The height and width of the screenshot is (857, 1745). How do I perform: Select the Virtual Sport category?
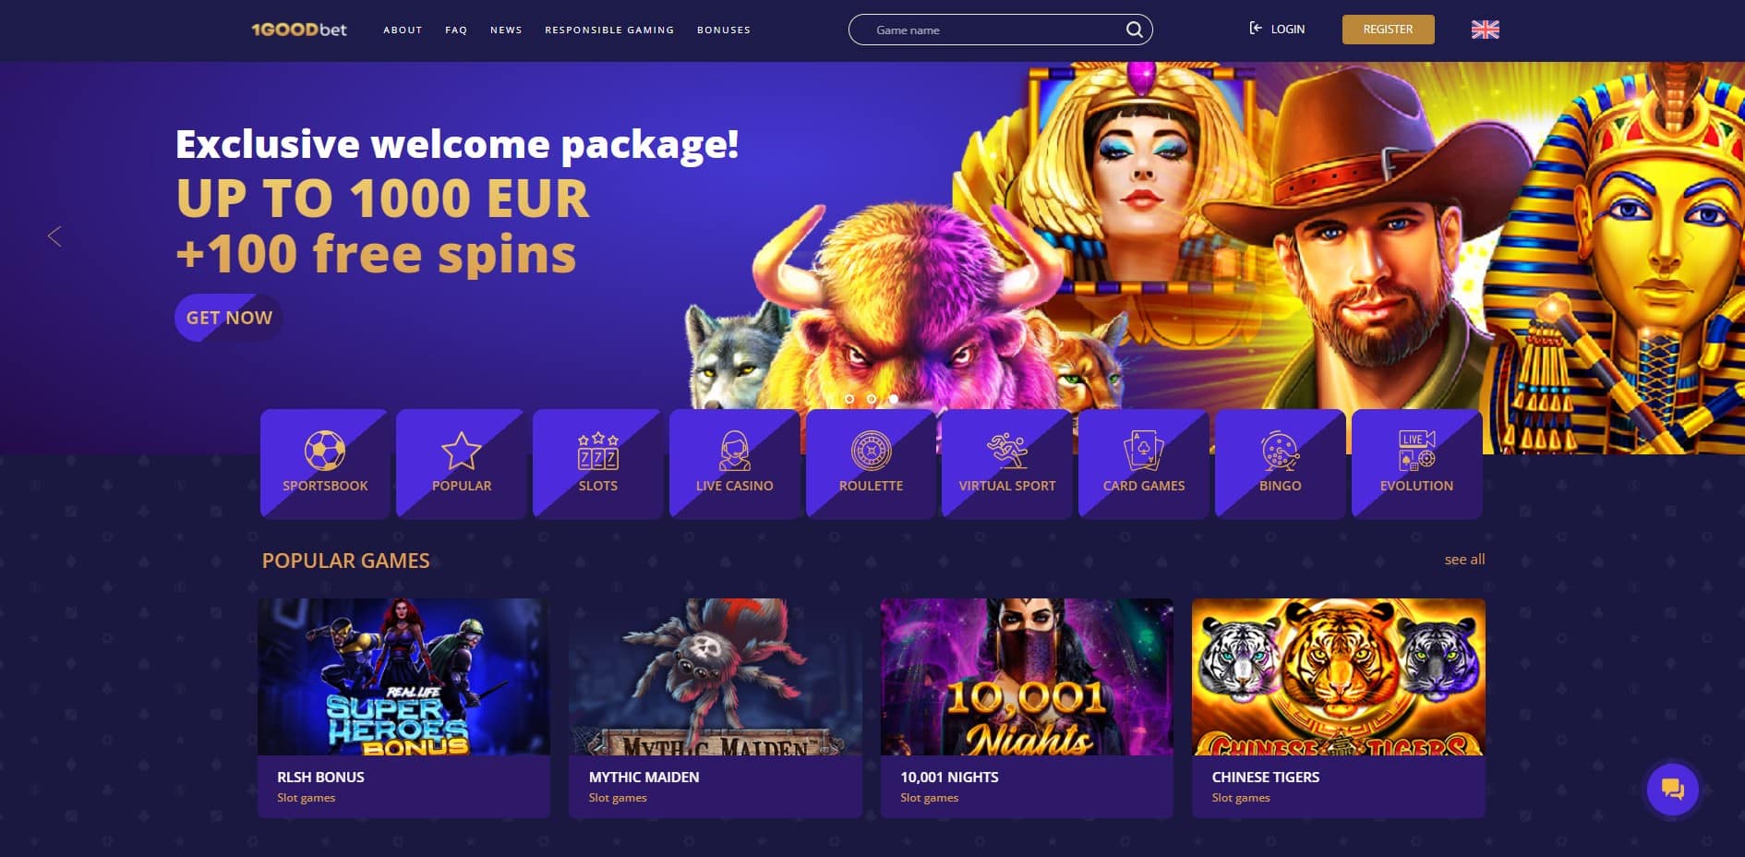click(1007, 464)
